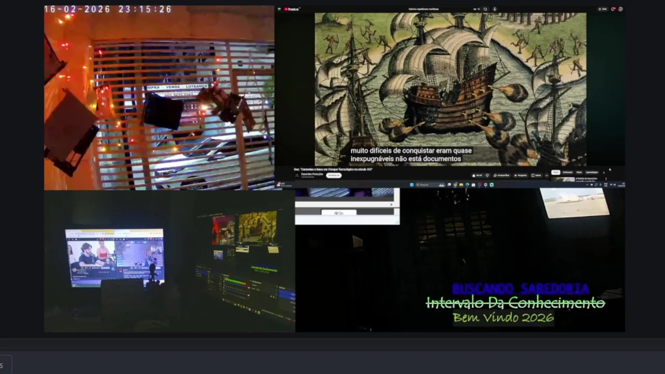Subscribe to the channel with the white button
665x374 pixels.
[x=334, y=176]
